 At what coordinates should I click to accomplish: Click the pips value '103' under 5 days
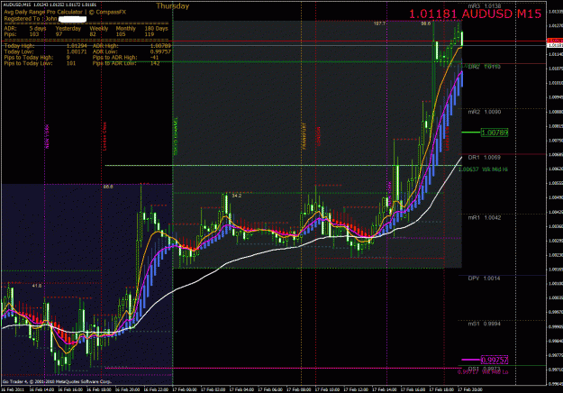pyautogui.click(x=34, y=34)
